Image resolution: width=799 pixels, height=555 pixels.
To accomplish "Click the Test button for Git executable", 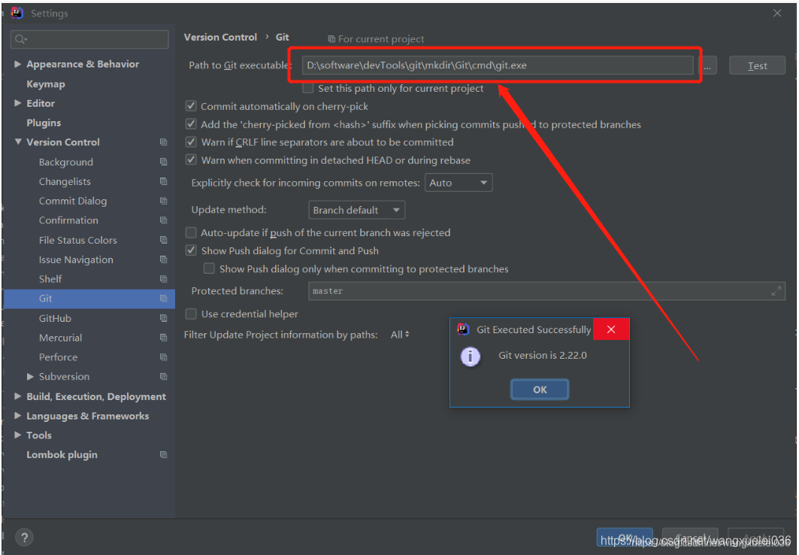I will [x=757, y=65].
